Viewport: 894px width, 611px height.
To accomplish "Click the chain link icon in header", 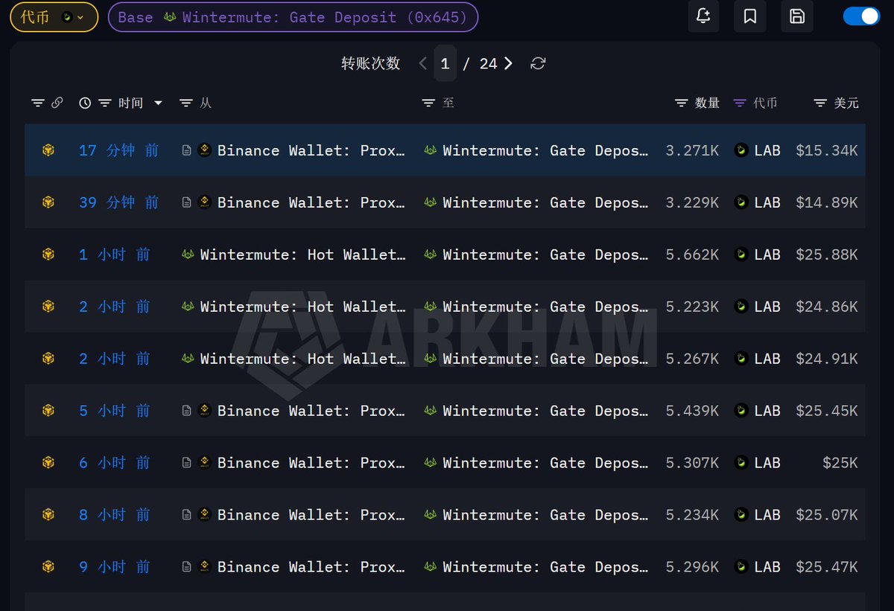I will (x=57, y=103).
